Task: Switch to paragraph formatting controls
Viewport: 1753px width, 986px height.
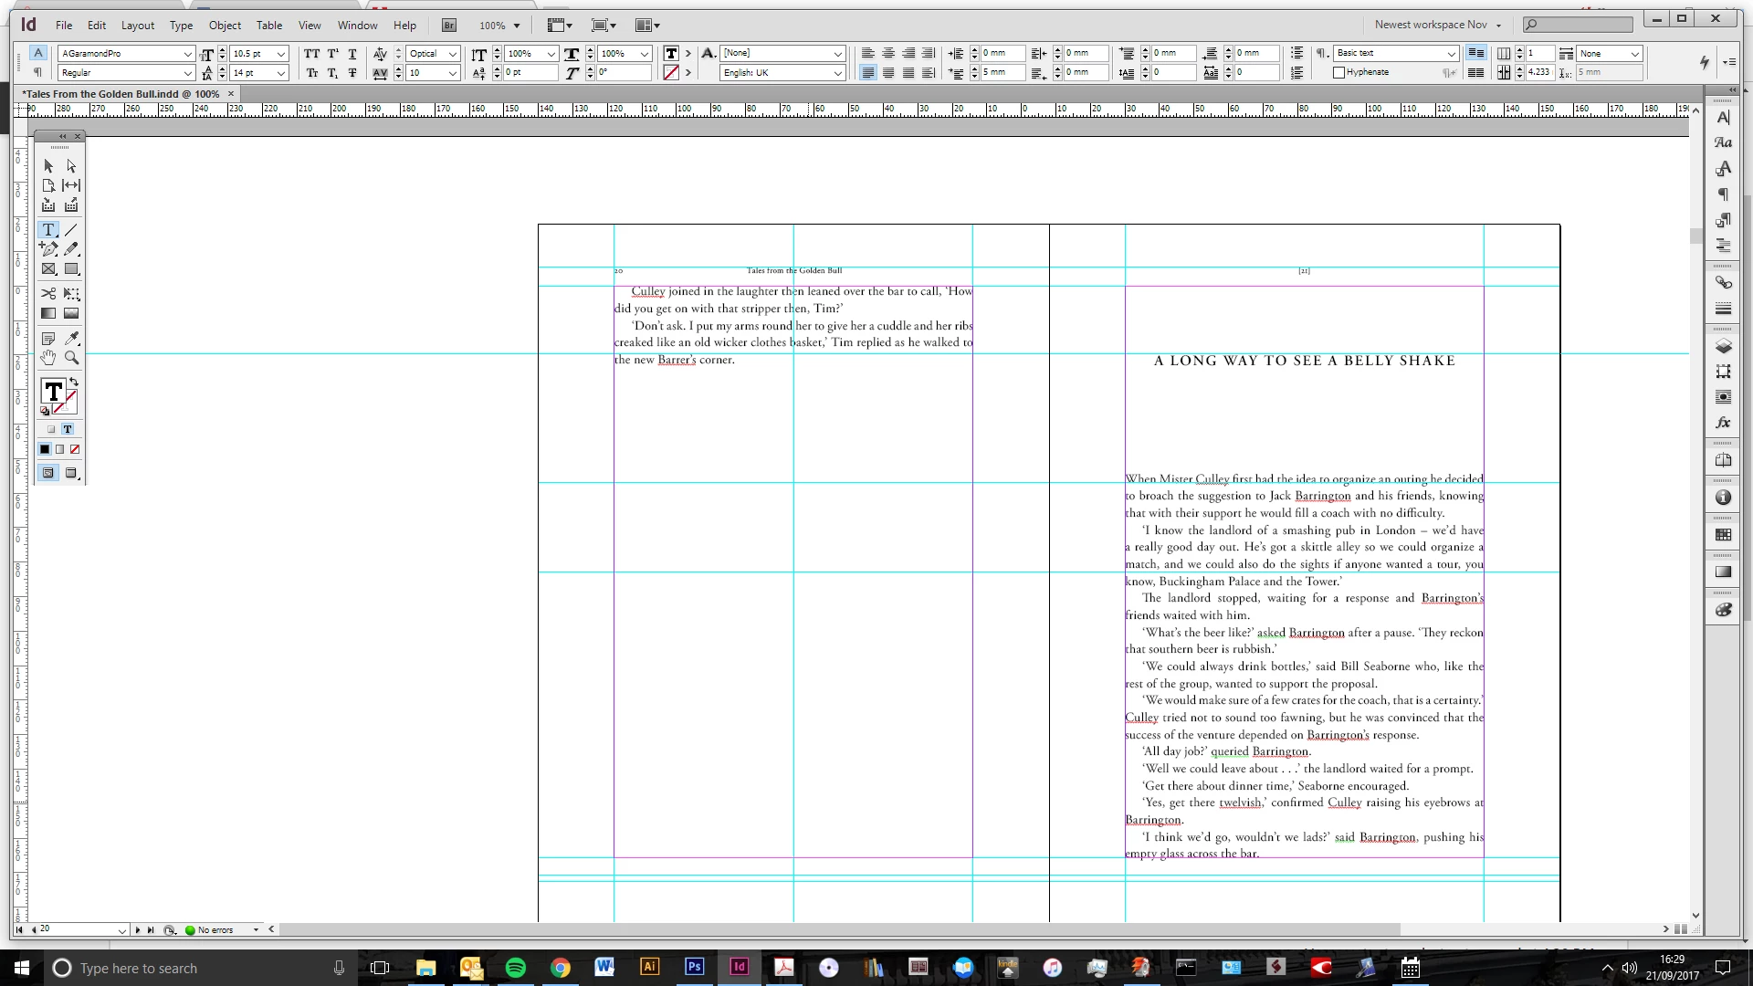Action: [x=37, y=72]
